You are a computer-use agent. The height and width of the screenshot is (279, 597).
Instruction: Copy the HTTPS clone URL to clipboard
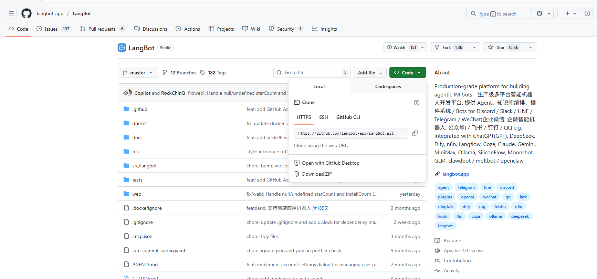pos(415,133)
